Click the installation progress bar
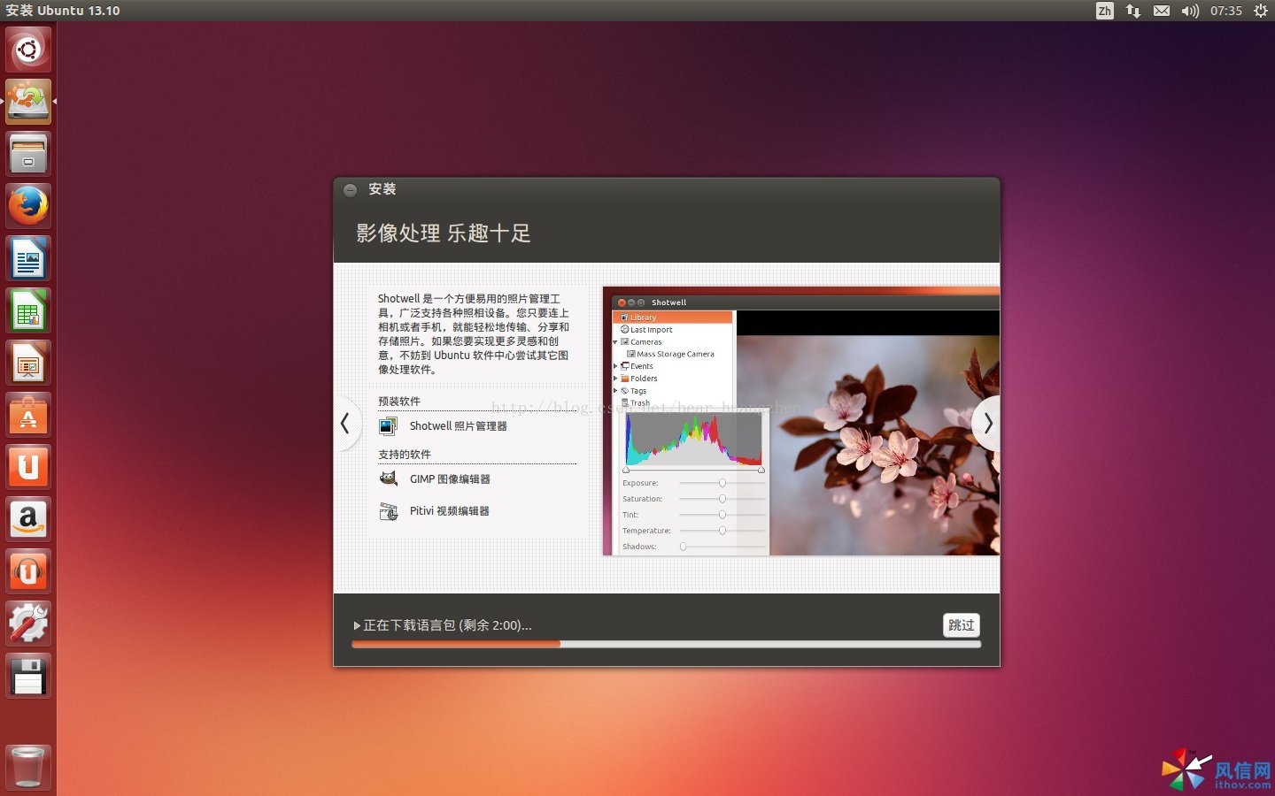The width and height of the screenshot is (1275, 796). click(666, 644)
